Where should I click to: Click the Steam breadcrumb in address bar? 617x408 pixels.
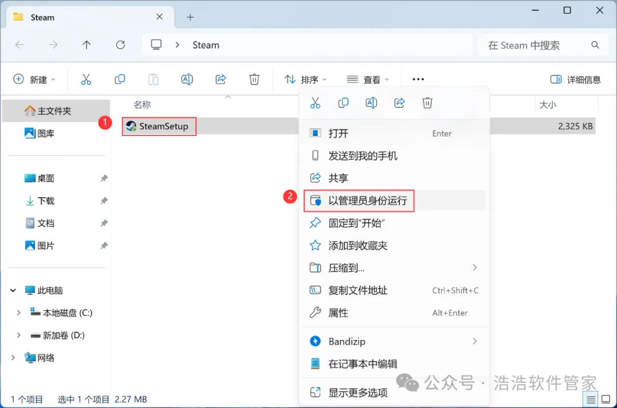[x=206, y=45]
